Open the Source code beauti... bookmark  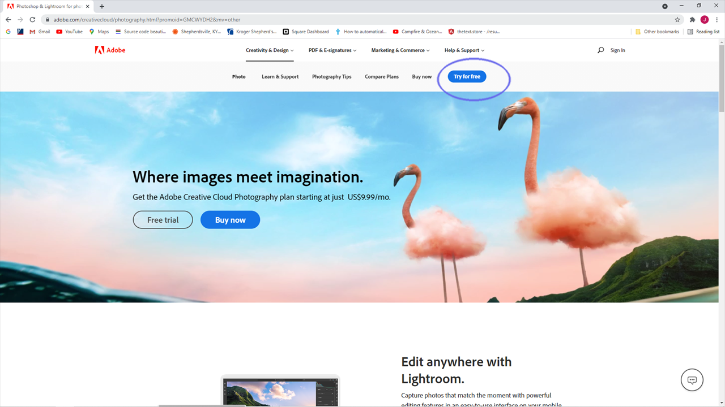[140, 32]
